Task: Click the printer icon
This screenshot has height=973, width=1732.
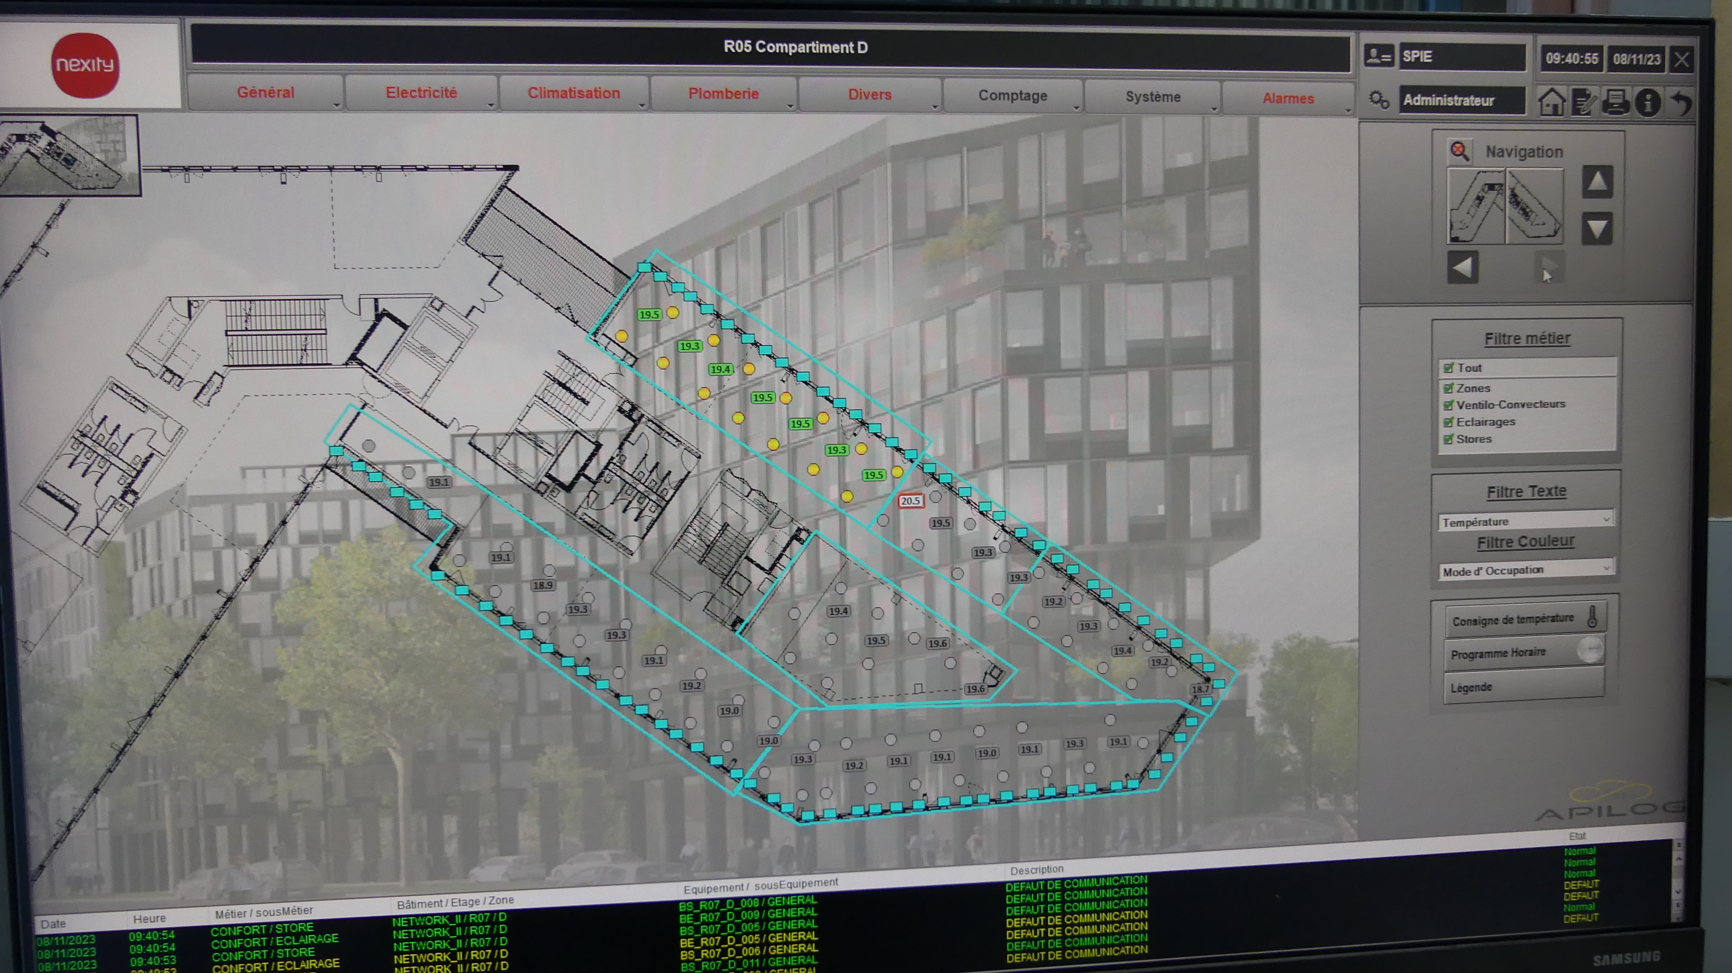Action: pyautogui.click(x=1616, y=102)
